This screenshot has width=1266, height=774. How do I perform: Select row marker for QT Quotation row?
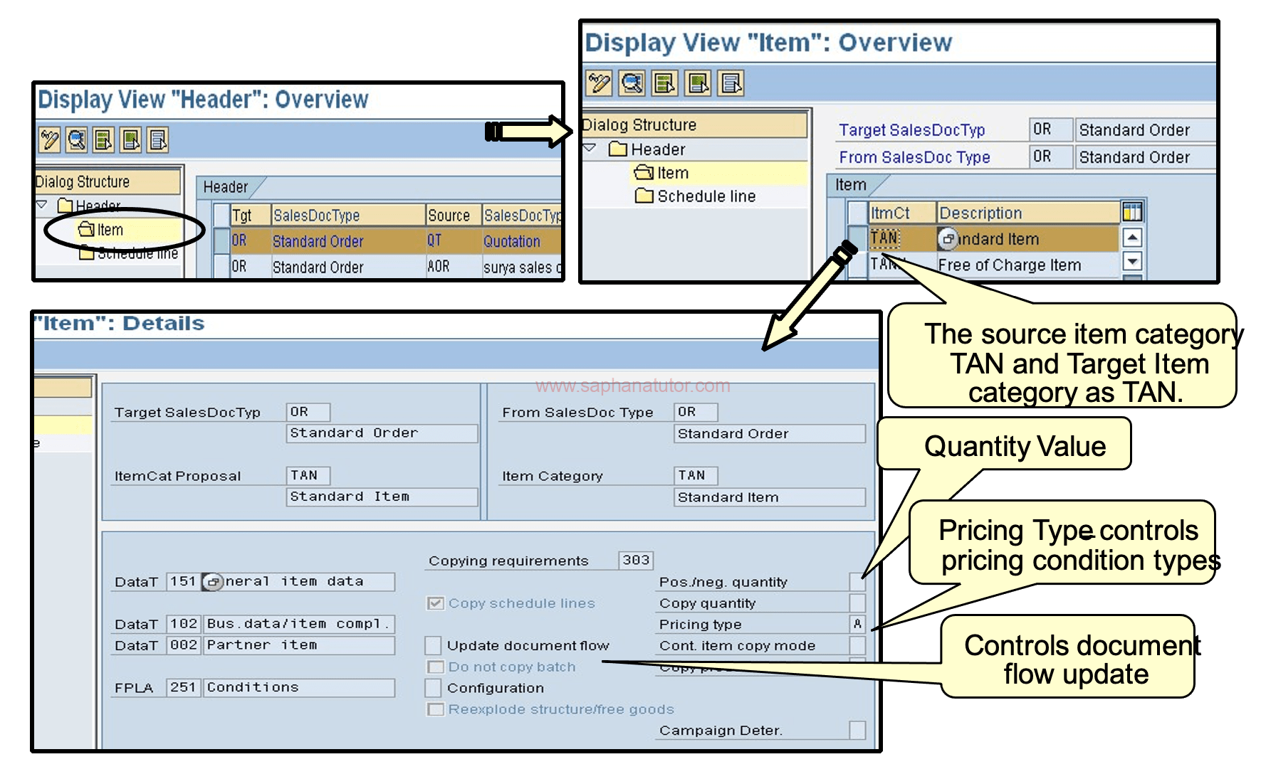pyautogui.click(x=221, y=241)
